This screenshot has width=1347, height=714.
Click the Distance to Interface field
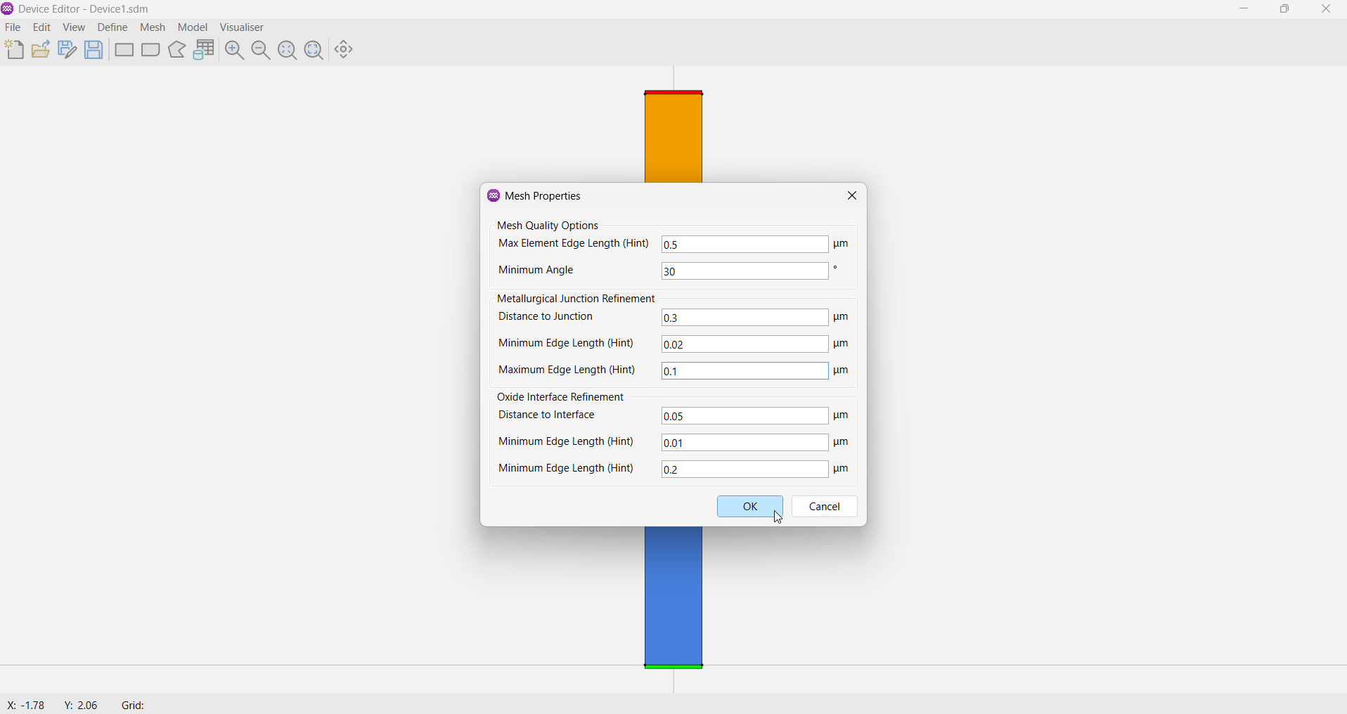(x=745, y=416)
